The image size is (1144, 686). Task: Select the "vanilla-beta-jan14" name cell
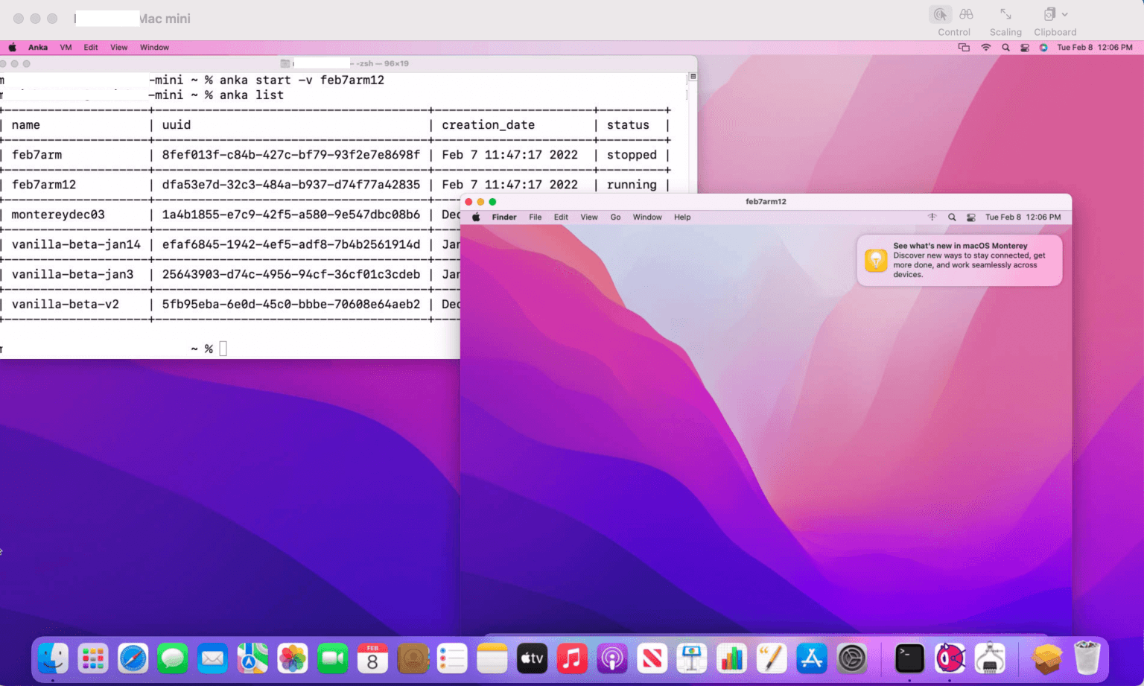tap(76, 244)
